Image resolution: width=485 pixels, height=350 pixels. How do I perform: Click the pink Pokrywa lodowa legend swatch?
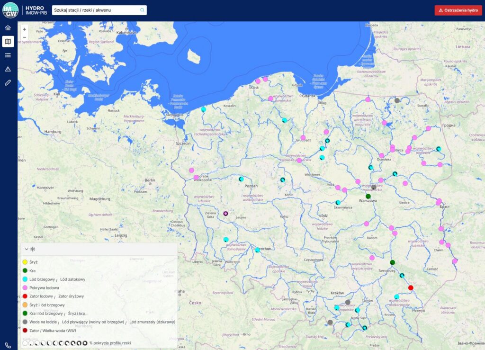pyautogui.click(x=25, y=287)
